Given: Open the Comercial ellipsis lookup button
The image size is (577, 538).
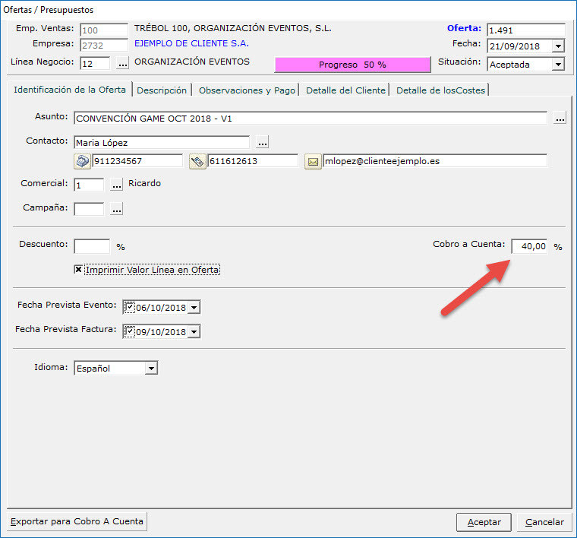Looking at the screenshot, I should coord(117,185).
